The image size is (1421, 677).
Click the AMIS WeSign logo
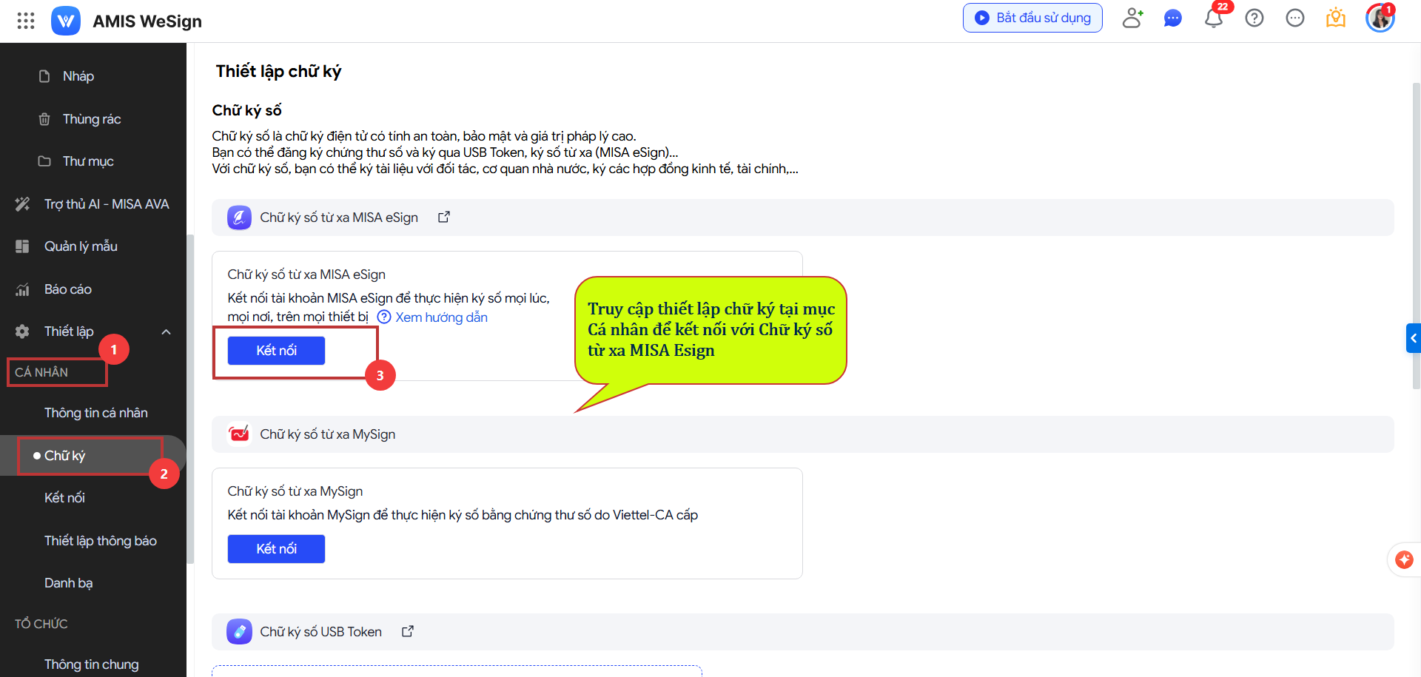66,21
